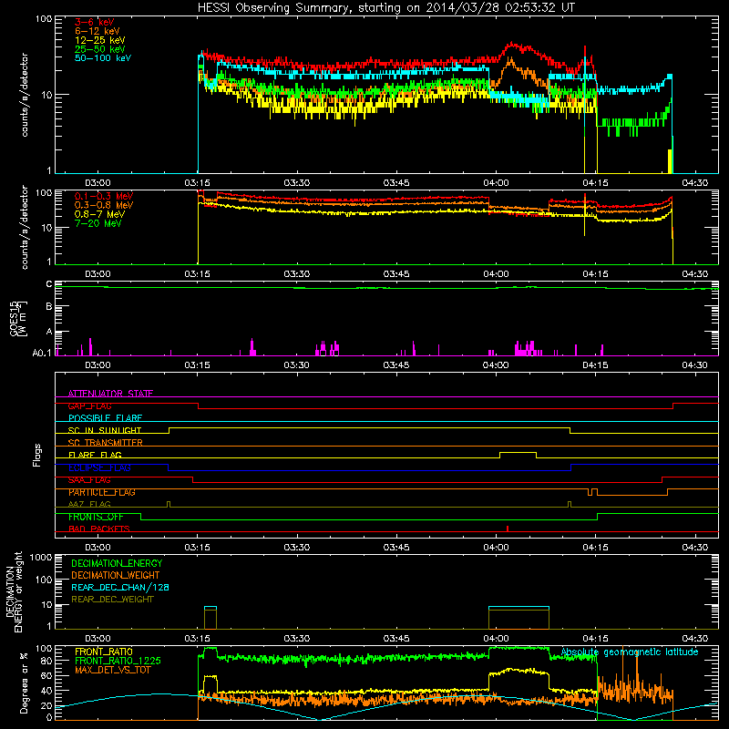Click the 50-100 keV legend label

(103, 58)
